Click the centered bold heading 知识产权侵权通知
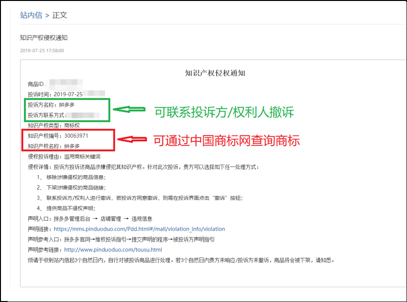The width and height of the screenshot is (407, 302). [215, 73]
